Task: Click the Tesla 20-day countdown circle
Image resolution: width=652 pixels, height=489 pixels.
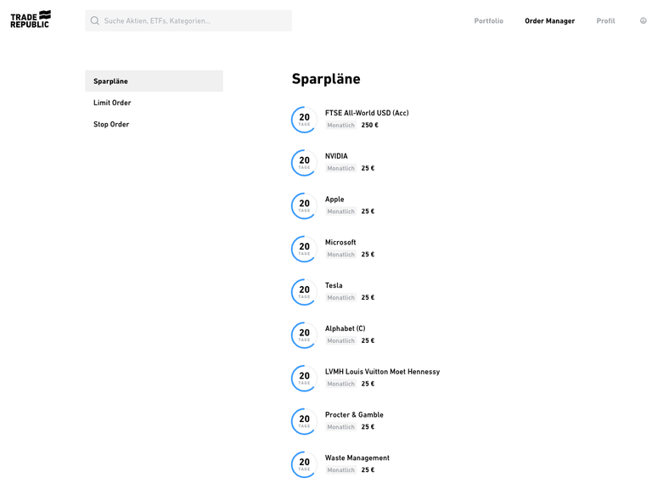Action: click(x=304, y=292)
